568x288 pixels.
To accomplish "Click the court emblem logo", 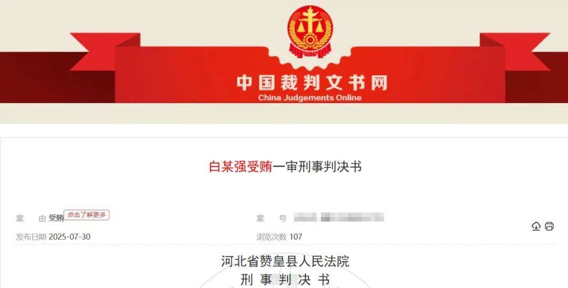I will 310,31.
